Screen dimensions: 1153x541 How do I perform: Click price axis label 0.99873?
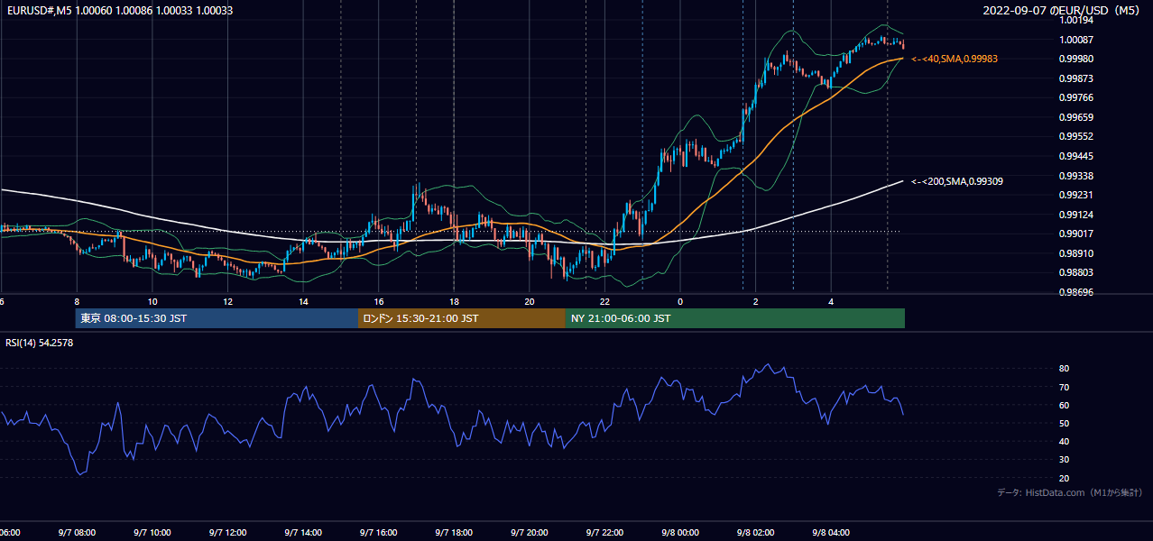1076,78
